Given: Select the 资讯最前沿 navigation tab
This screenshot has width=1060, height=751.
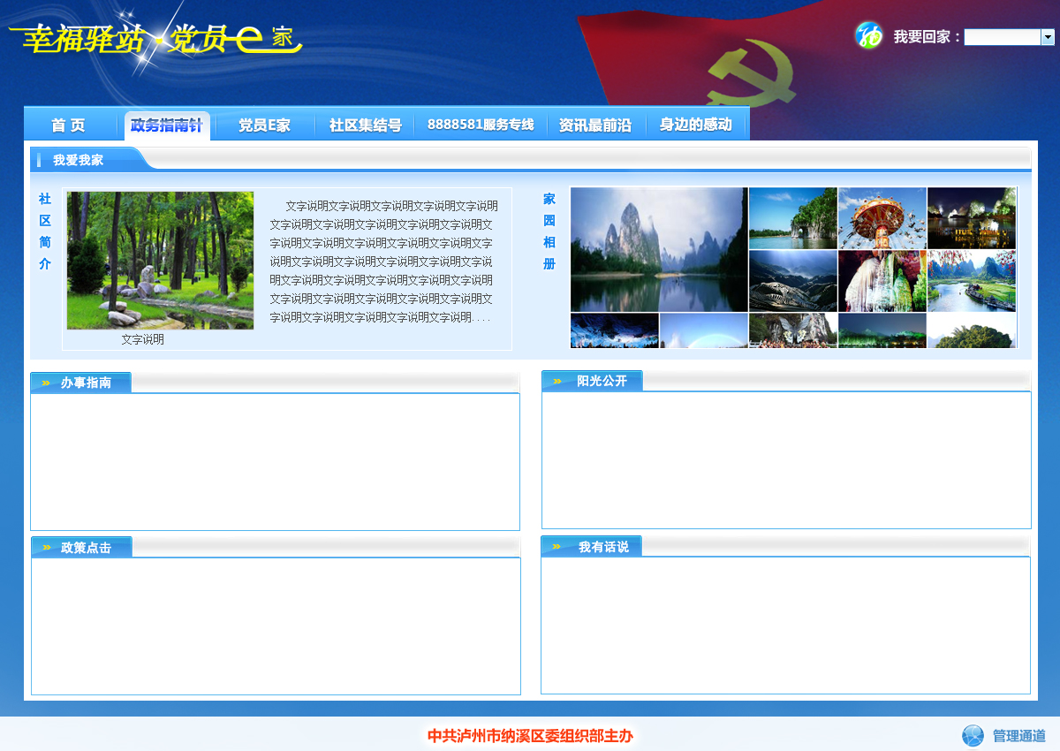Looking at the screenshot, I should point(595,125).
